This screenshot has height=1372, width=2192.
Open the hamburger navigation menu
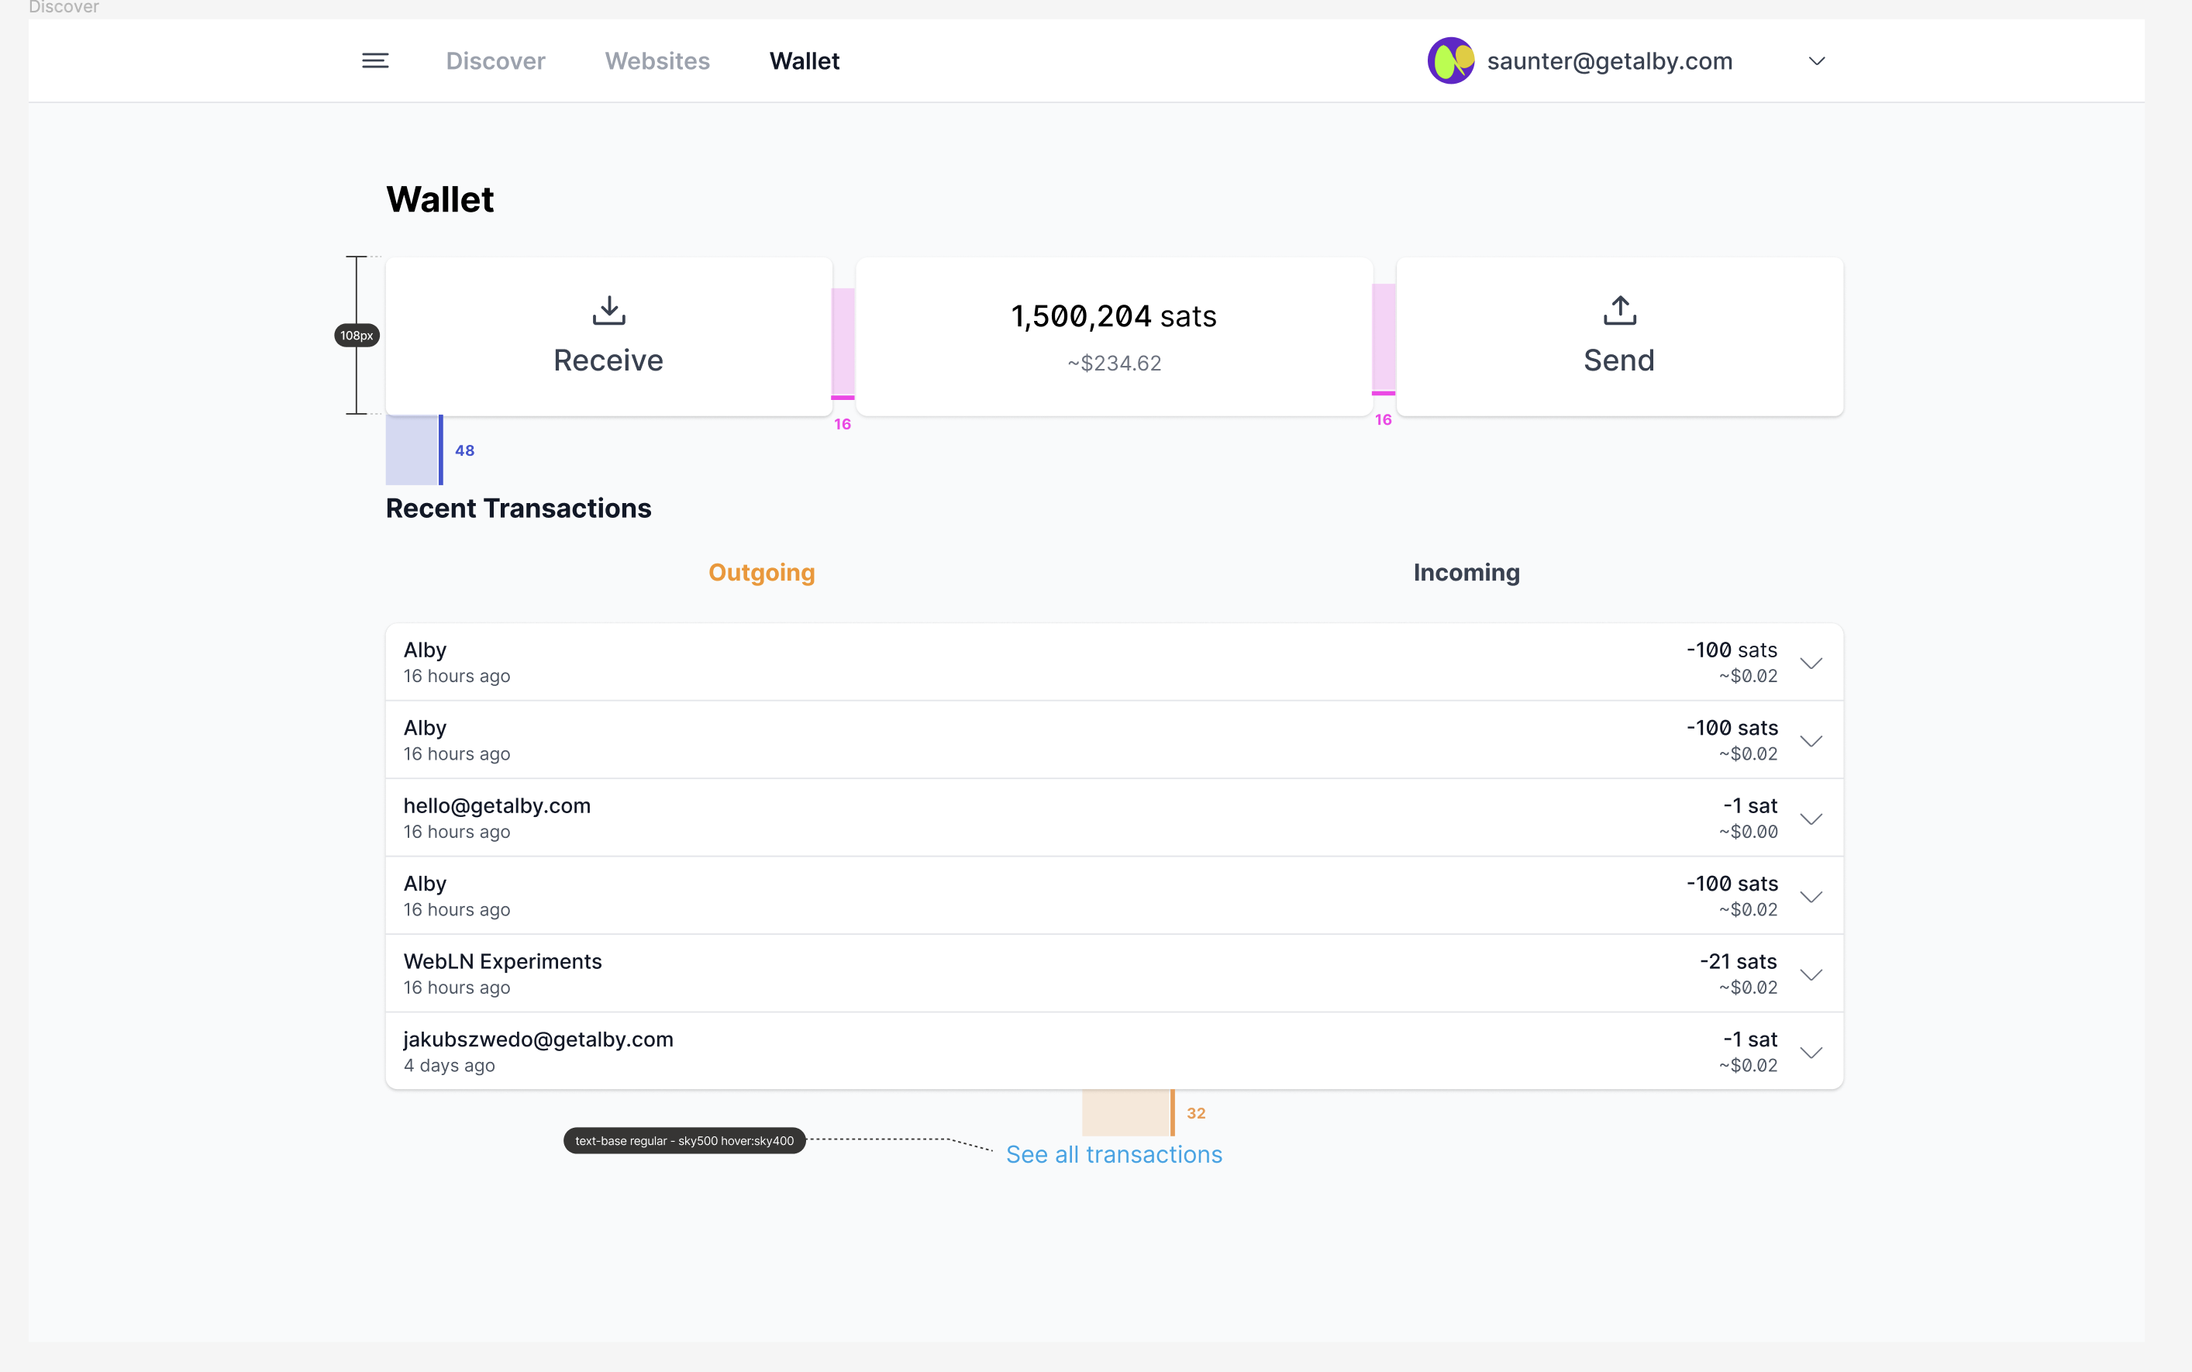tap(376, 60)
